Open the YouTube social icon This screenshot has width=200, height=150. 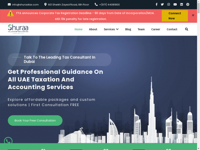(175, 4)
